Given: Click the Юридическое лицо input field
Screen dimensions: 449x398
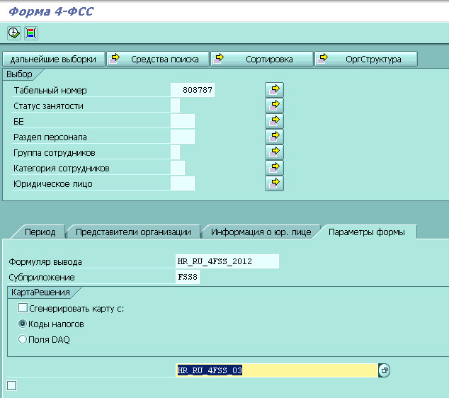Looking at the screenshot, I should 183,183.
